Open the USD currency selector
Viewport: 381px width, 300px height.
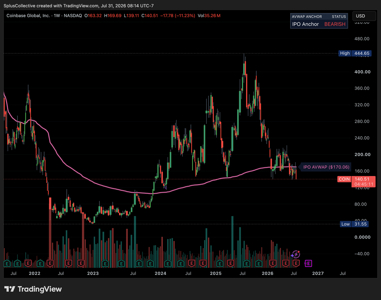point(365,16)
